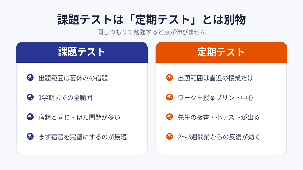Click the text 宿題と同じ・似た問題が多い
This screenshot has width=303, height=170.
80,117
